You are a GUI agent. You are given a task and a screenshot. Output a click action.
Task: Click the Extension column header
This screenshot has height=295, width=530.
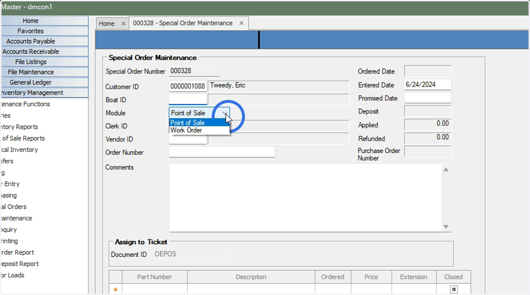point(414,277)
